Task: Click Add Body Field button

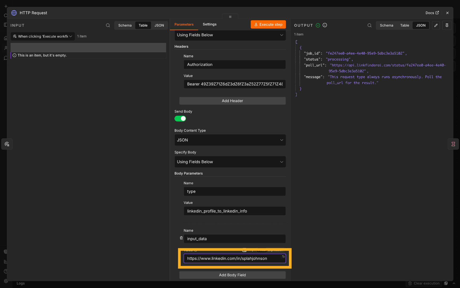Action: coord(233,275)
